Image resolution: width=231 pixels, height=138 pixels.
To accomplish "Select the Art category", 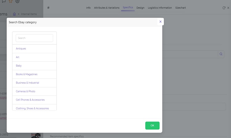I will coord(34,57).
